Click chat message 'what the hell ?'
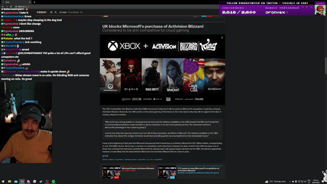Viewport: 327px width, 184px height. point(23,38)
